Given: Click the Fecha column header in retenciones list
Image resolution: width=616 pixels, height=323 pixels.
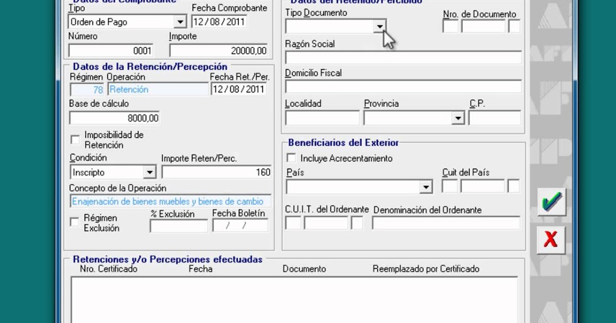Looking at the screenshot, I should coord(200,269).
